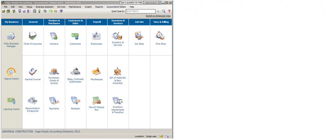Image resolution: width=326 pixels, height=139 pixels.
Task: Click the Switch to Enhanced View link
Action: [x=158, y=16]
